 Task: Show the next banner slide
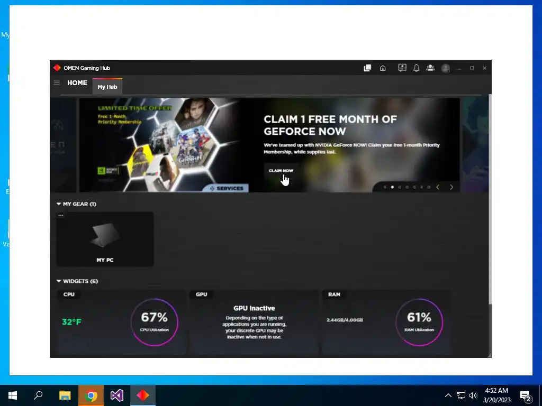coord(451,187)
